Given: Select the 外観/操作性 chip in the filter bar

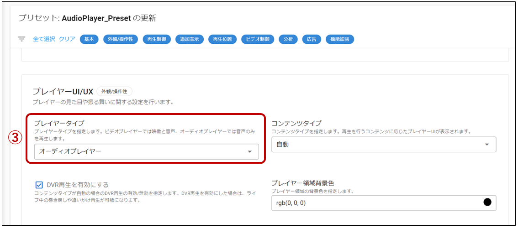Looking at the screenshot, I should 120,39.
